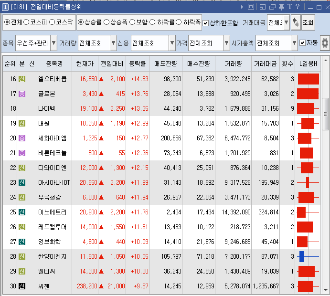
Task: Click the L일봉H column header
Action: tap(308, 63)
